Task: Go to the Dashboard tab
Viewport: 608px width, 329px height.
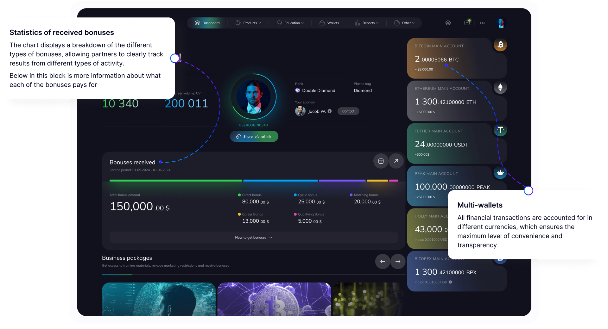Action: coord(207,23)
